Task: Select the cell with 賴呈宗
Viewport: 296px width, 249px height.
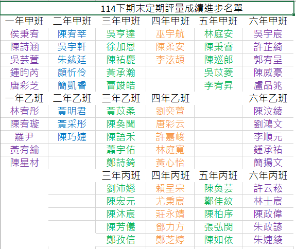Action: click(170, 188)
